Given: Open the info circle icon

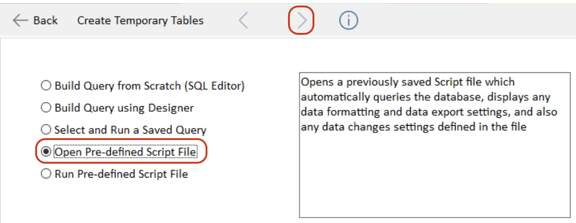Looking at the screenshot, I should (x=349, y=20).
